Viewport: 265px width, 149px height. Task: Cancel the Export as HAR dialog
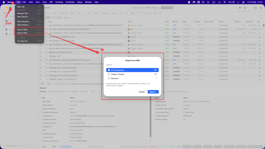click(x=142, y=92)
